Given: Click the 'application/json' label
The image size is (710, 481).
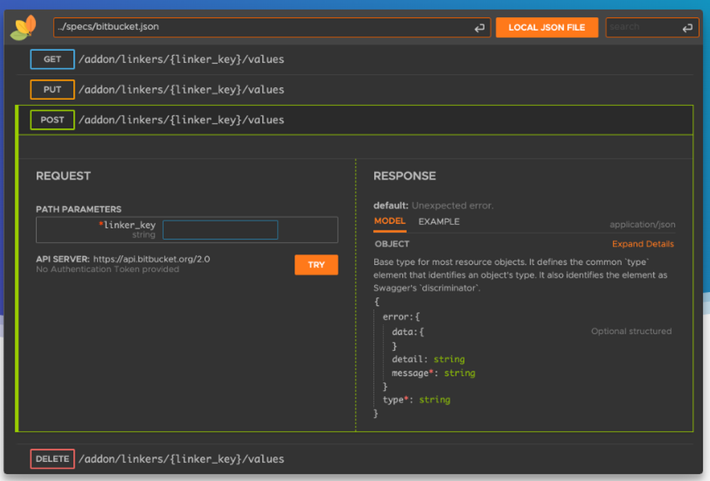Looking at the screenshot, I should pos(642,225).
